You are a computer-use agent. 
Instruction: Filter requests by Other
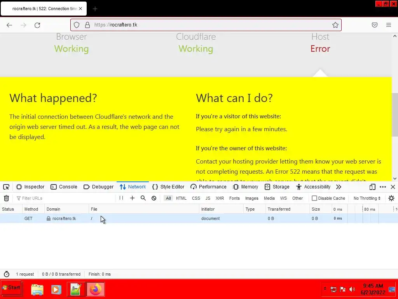click(x=297, y=198)
